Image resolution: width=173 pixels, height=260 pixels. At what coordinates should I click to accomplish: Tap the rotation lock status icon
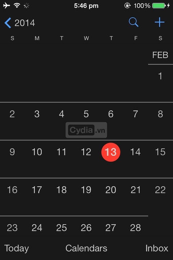tap(127, 5)
